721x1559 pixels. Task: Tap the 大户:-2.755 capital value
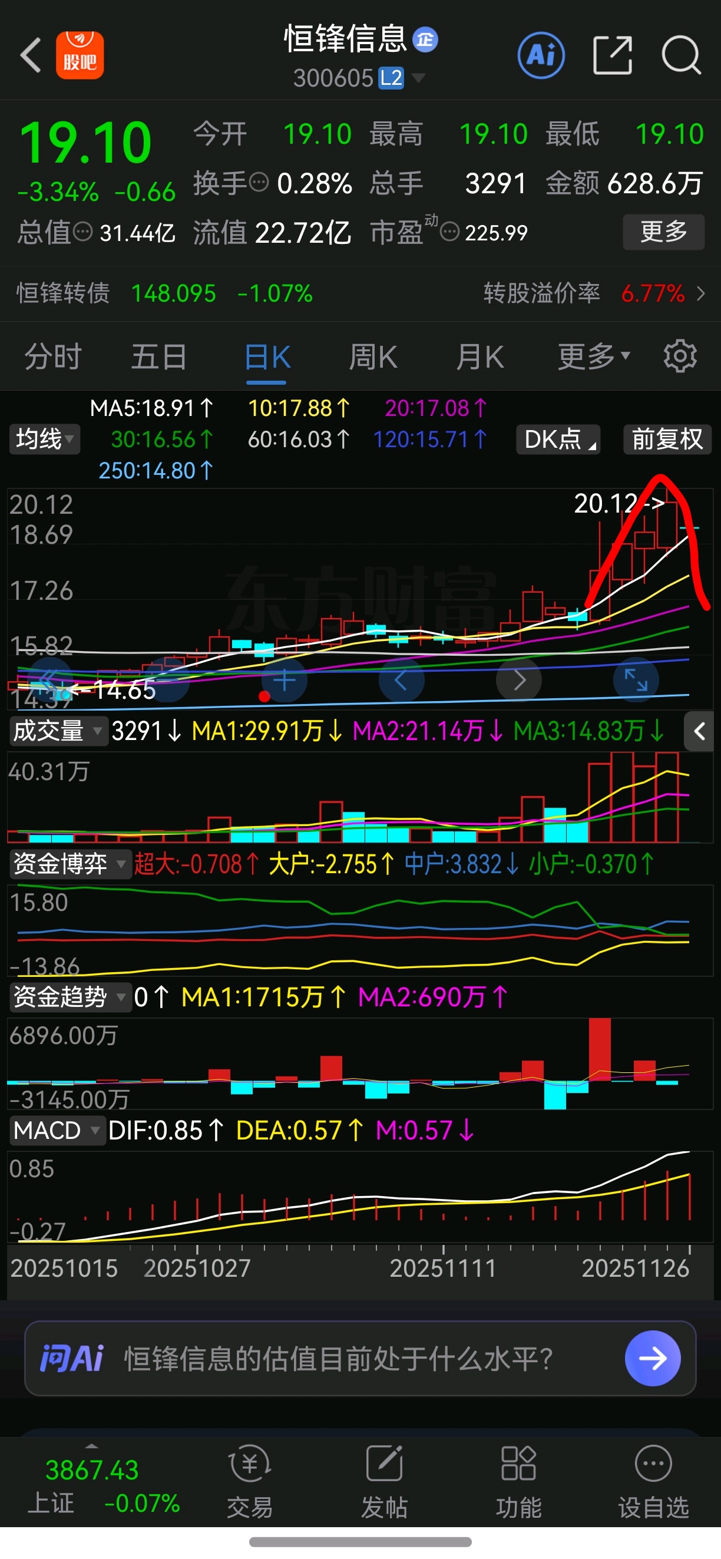pos(331,864)
